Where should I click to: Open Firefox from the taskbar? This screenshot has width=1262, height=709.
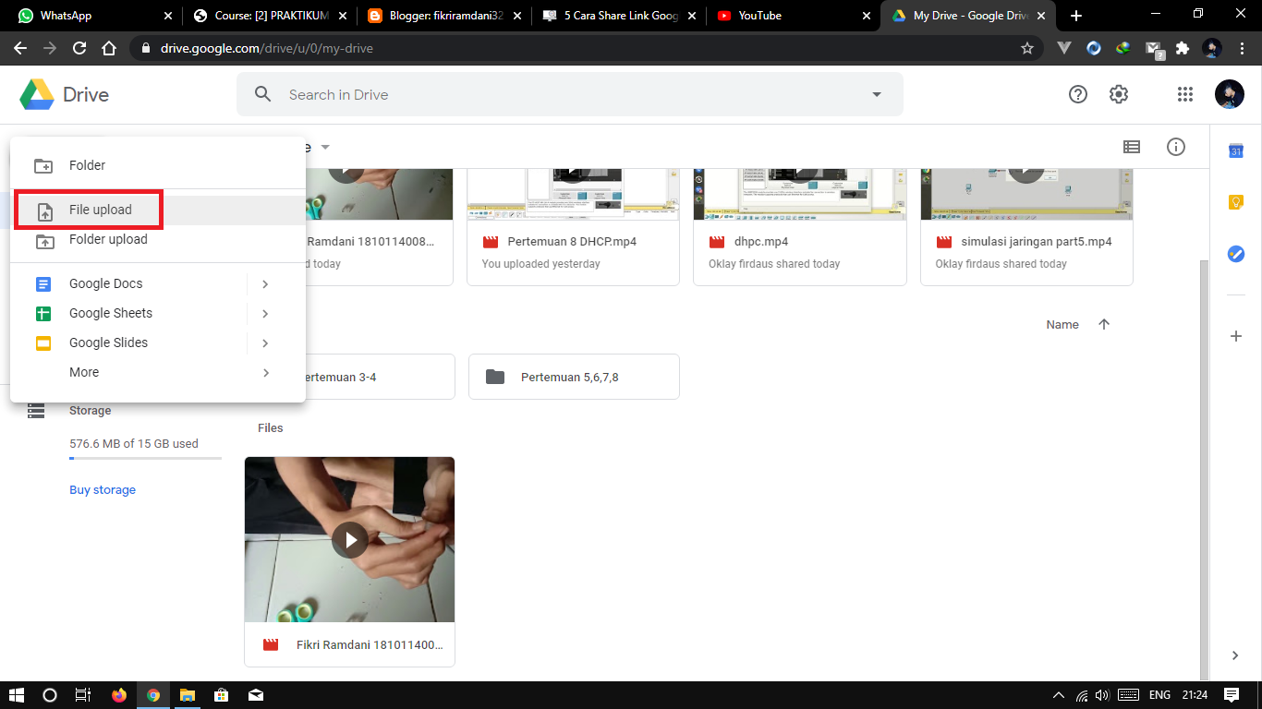click(x=119, y=695)
